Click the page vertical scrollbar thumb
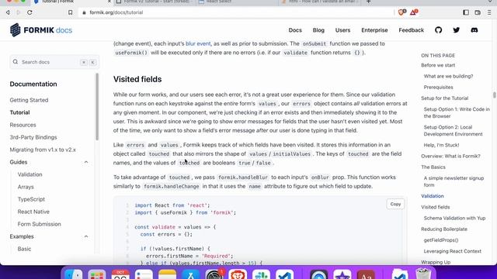This screenshot has height=279, width=497. click(494, 95)
